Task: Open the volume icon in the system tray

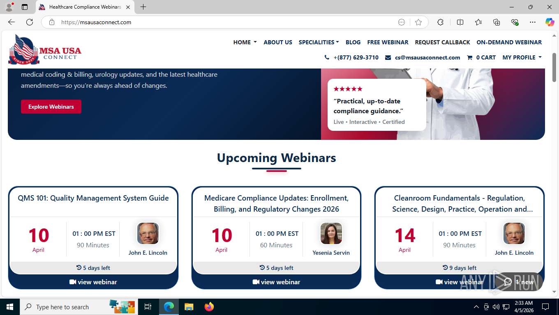Action: [x=496, y=307]
